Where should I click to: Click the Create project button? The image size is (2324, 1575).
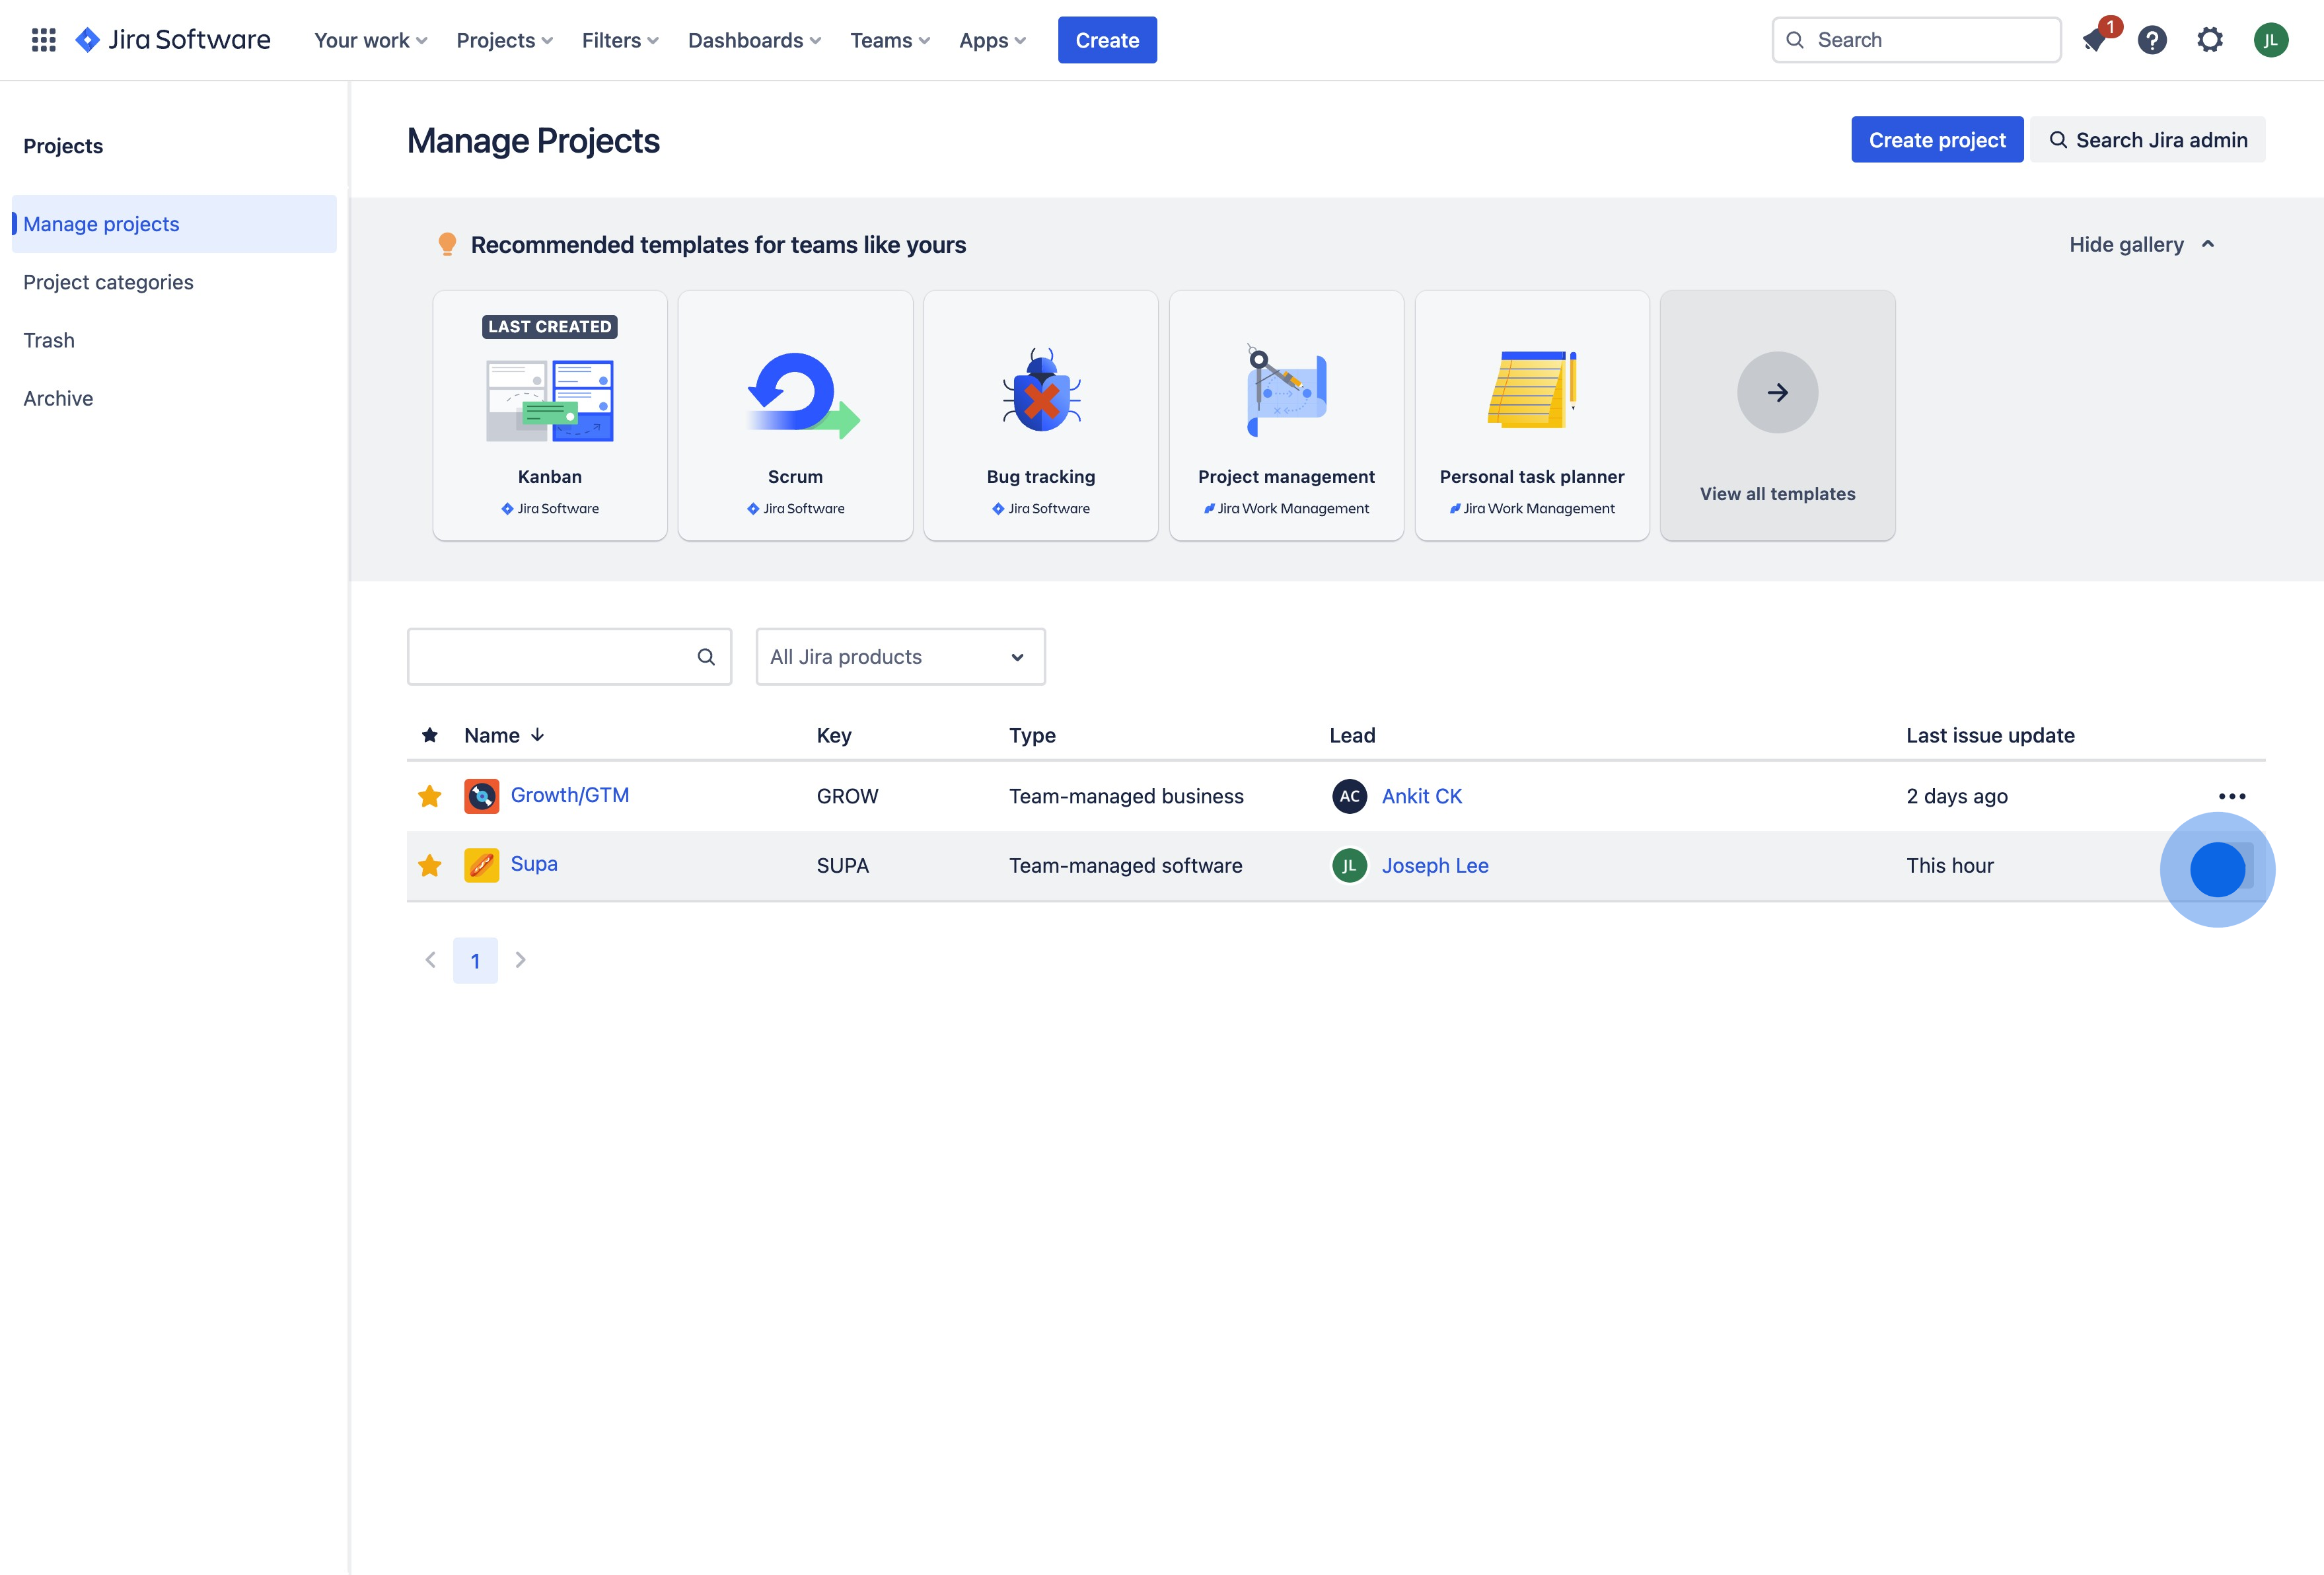click(1936, 140)
